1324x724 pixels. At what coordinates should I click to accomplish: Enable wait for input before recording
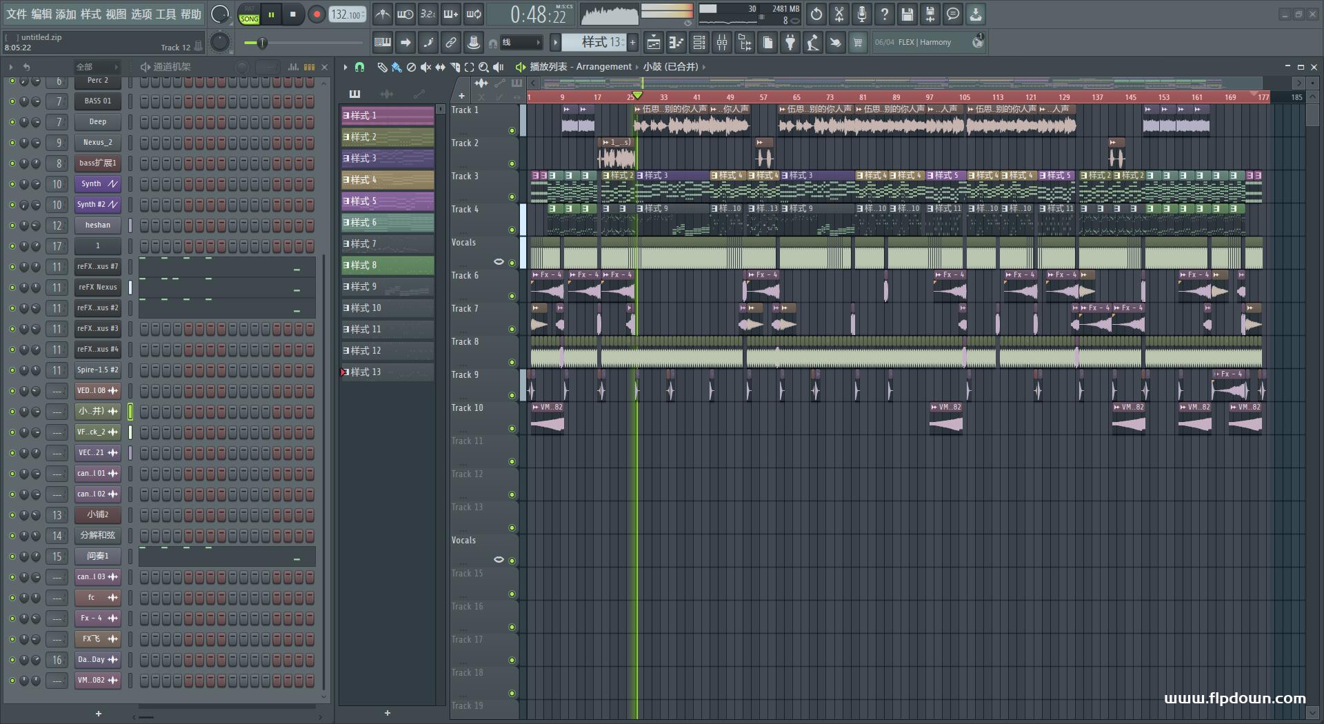point(405,14)
